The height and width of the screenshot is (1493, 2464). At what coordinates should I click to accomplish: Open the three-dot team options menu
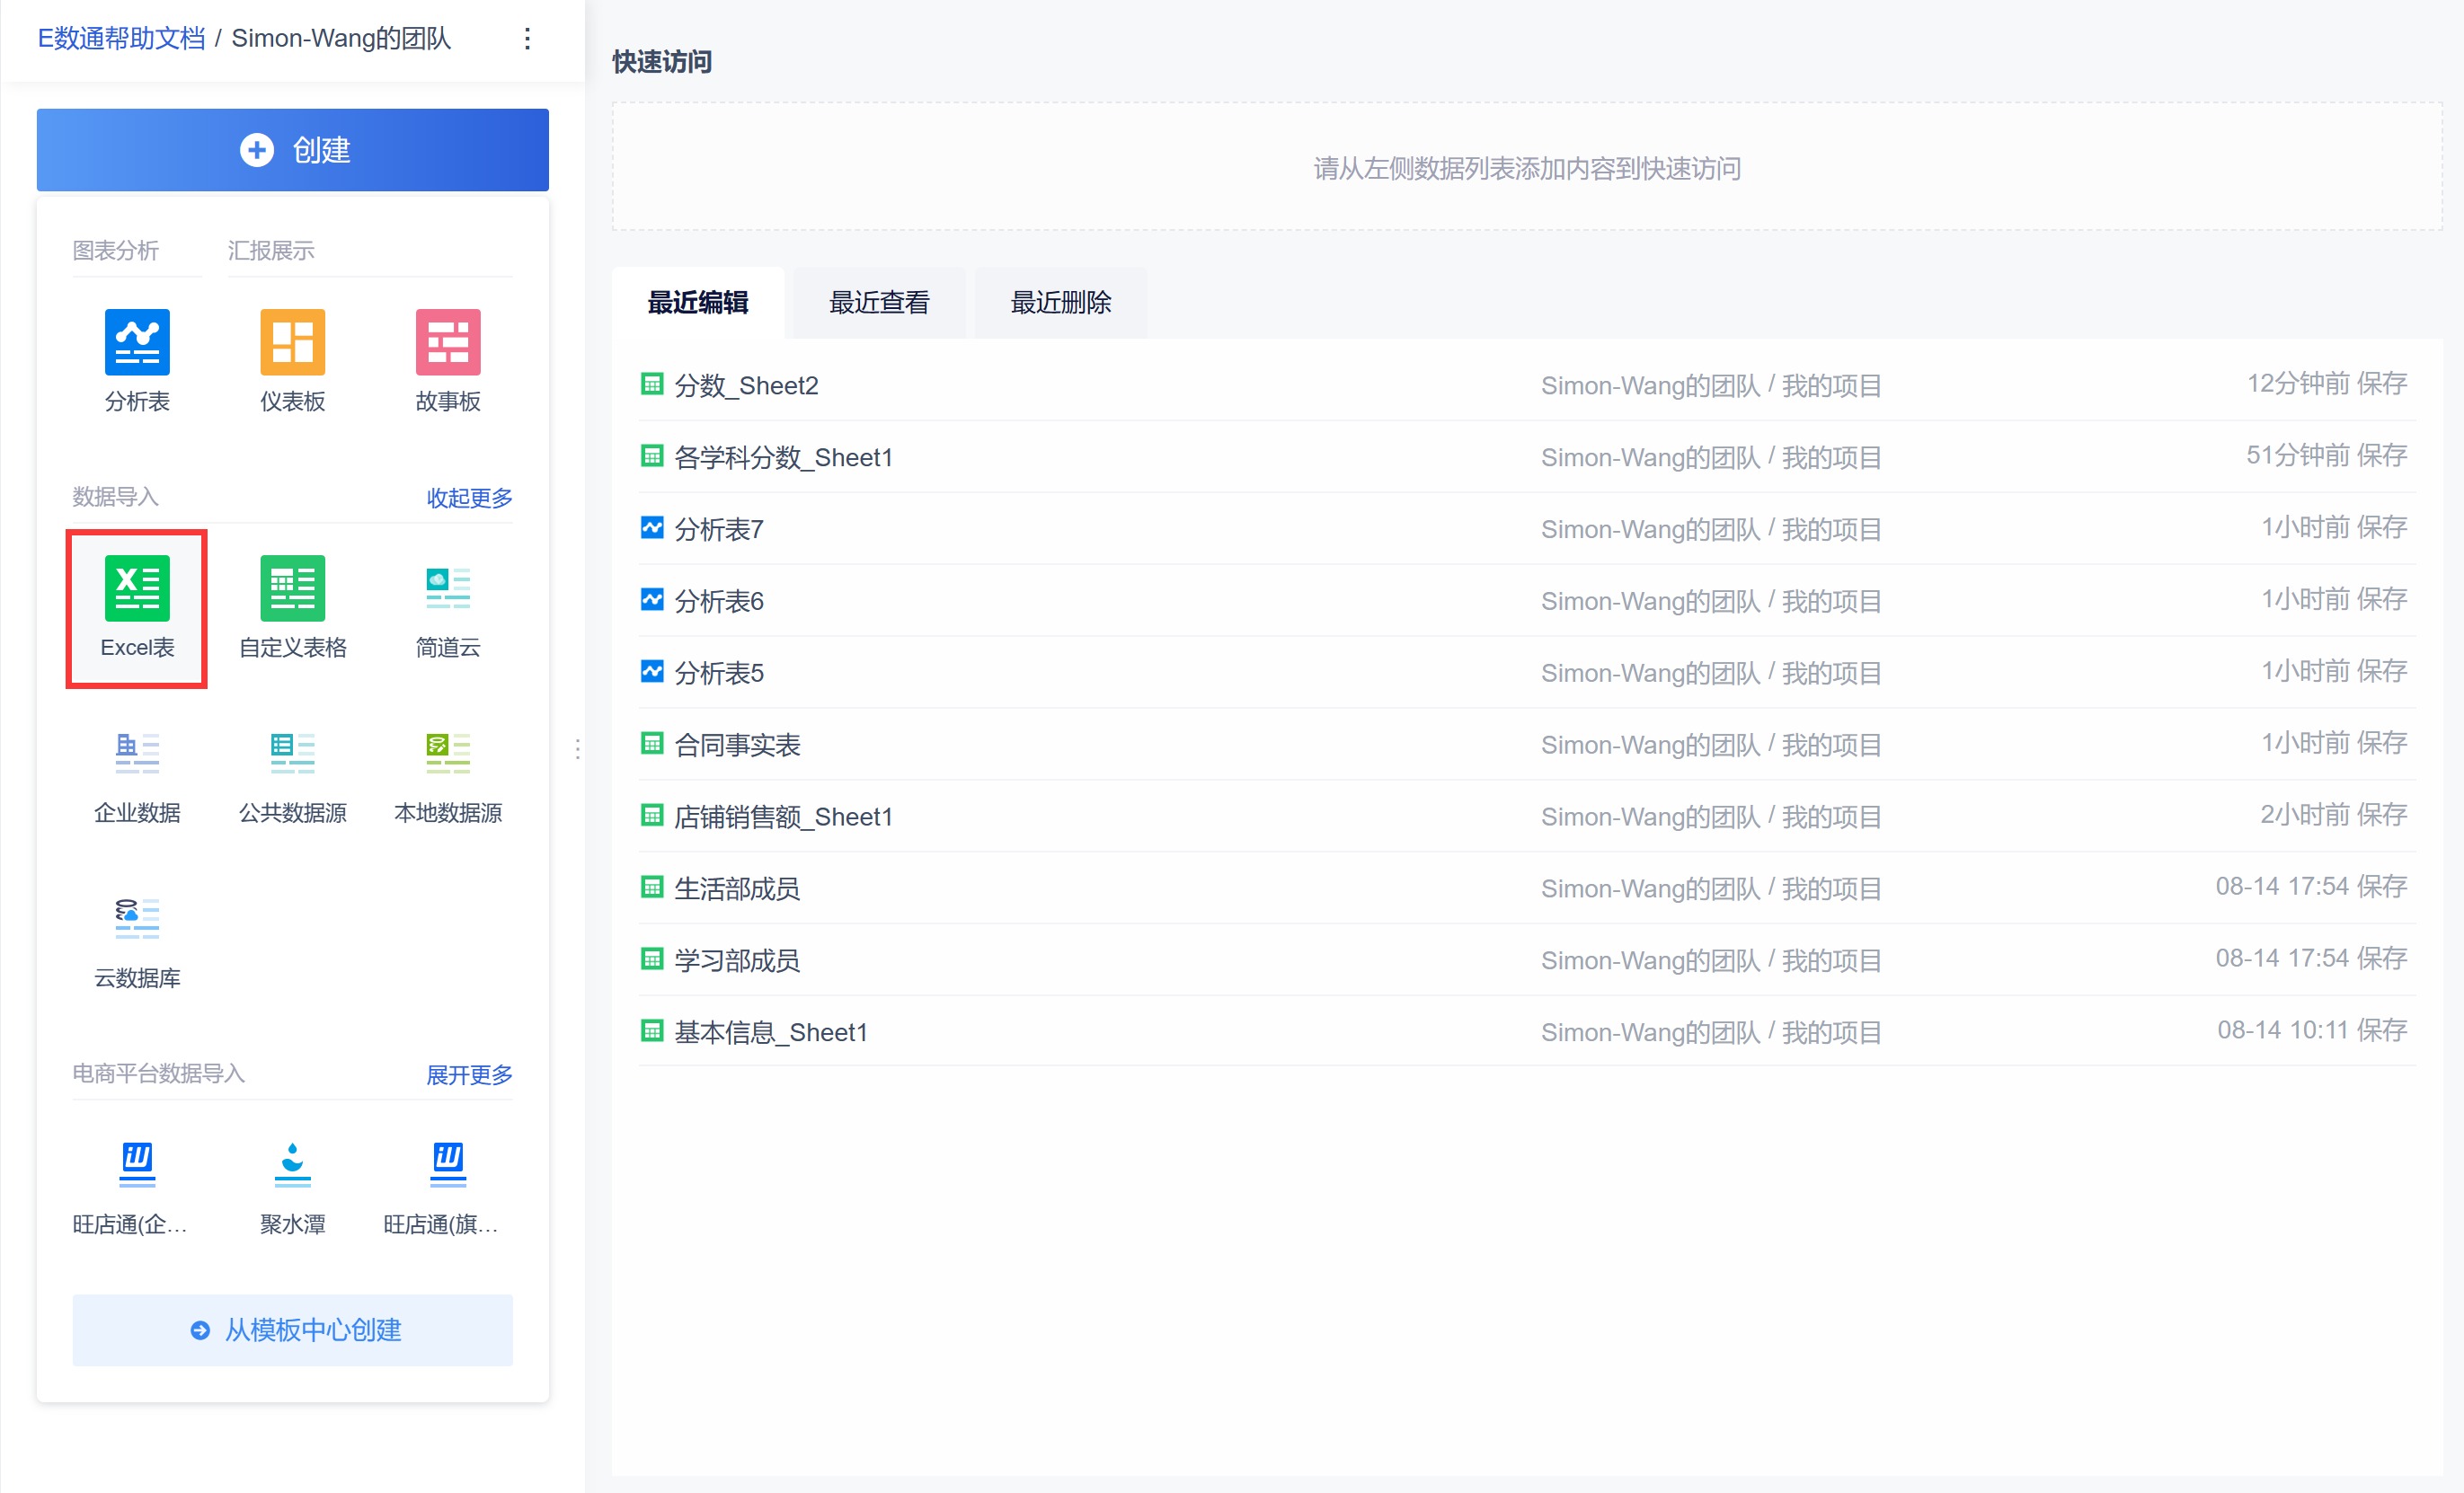click(527, 39)
